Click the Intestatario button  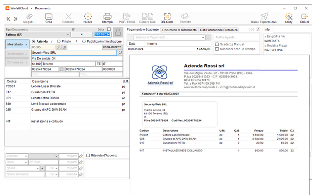[17, 44]
